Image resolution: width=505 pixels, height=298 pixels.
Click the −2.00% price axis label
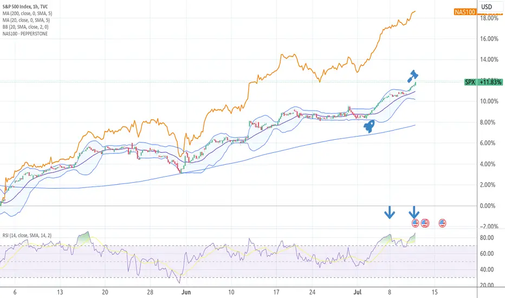point(489,226)
